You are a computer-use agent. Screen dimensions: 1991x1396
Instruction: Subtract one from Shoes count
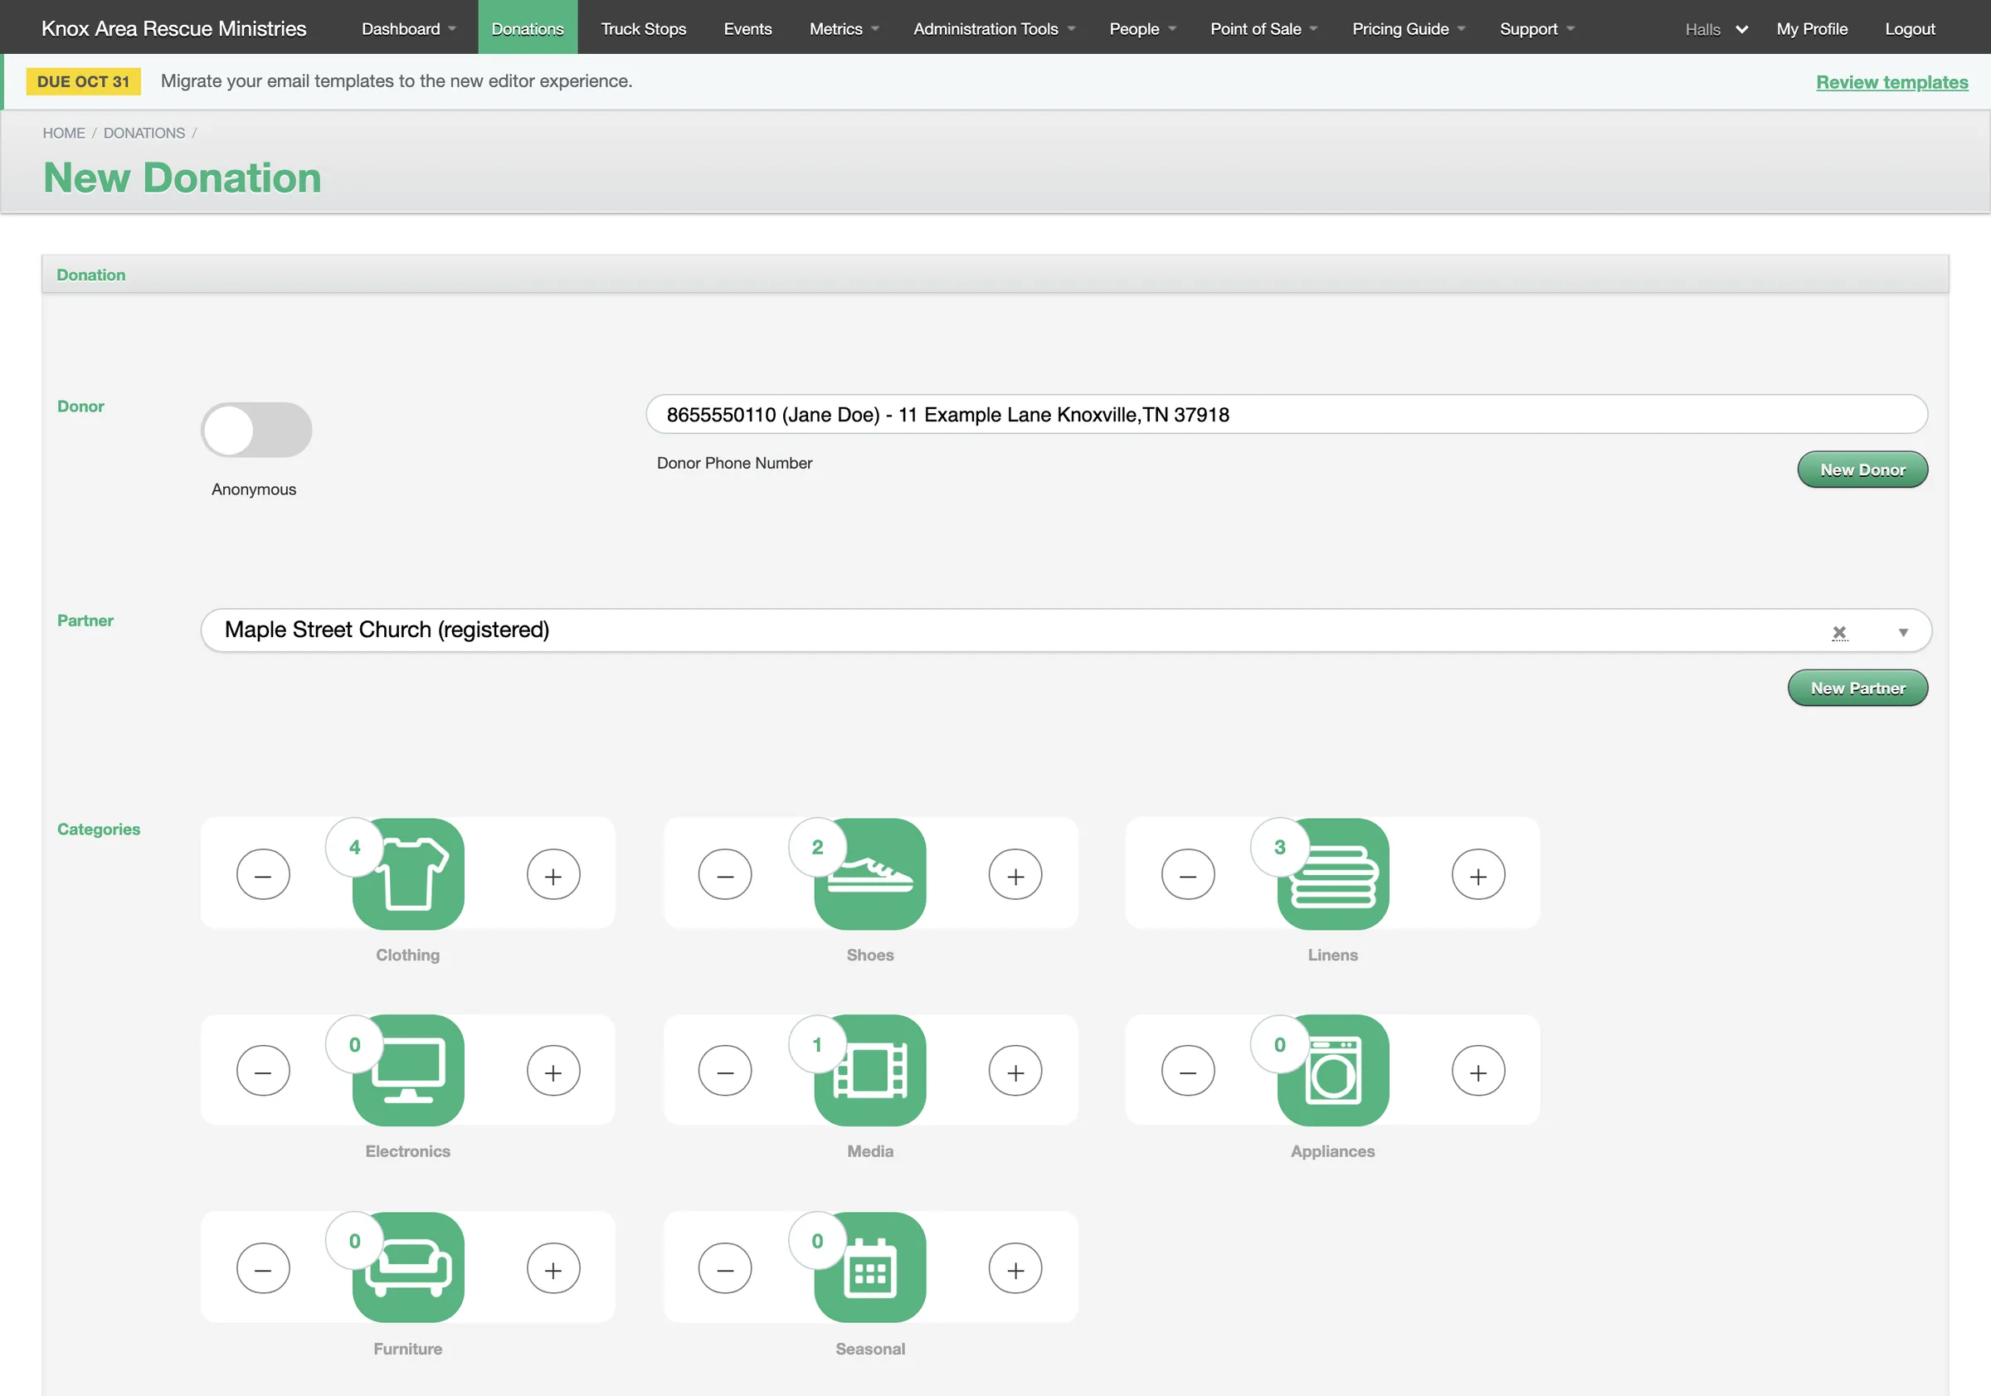tap(725, 875)
